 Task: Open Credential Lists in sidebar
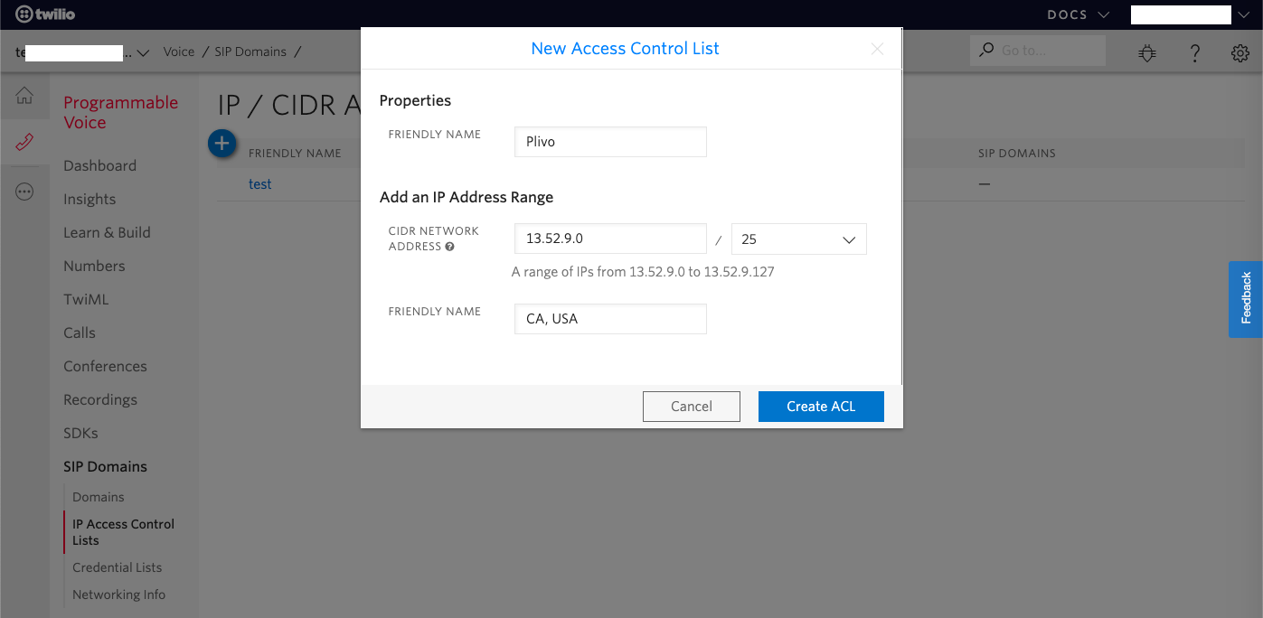pos(118,567)
